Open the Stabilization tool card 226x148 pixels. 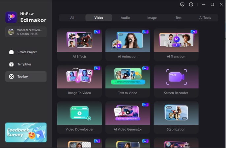point(176,117)
